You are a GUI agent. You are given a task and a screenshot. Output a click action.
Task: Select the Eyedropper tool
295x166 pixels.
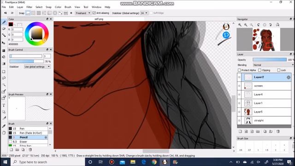[x=4, y=126]
